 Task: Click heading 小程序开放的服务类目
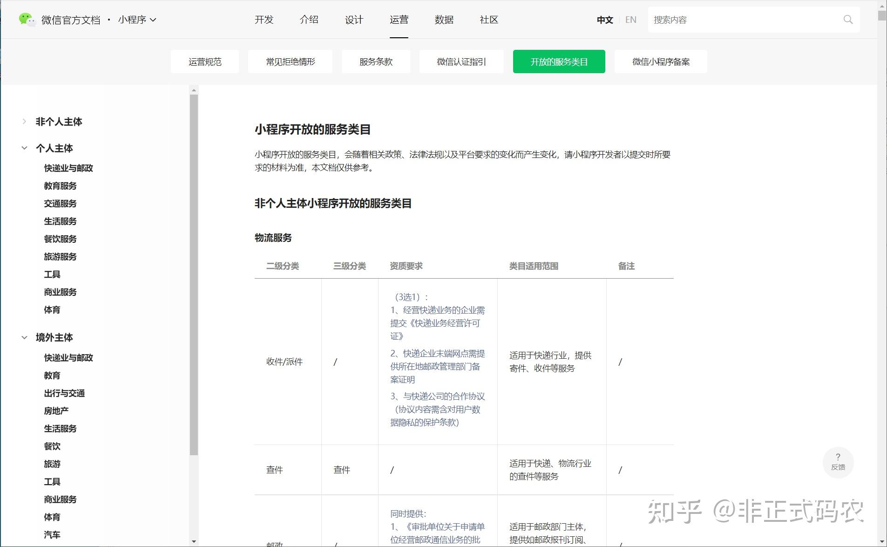(x=312, y=130)
